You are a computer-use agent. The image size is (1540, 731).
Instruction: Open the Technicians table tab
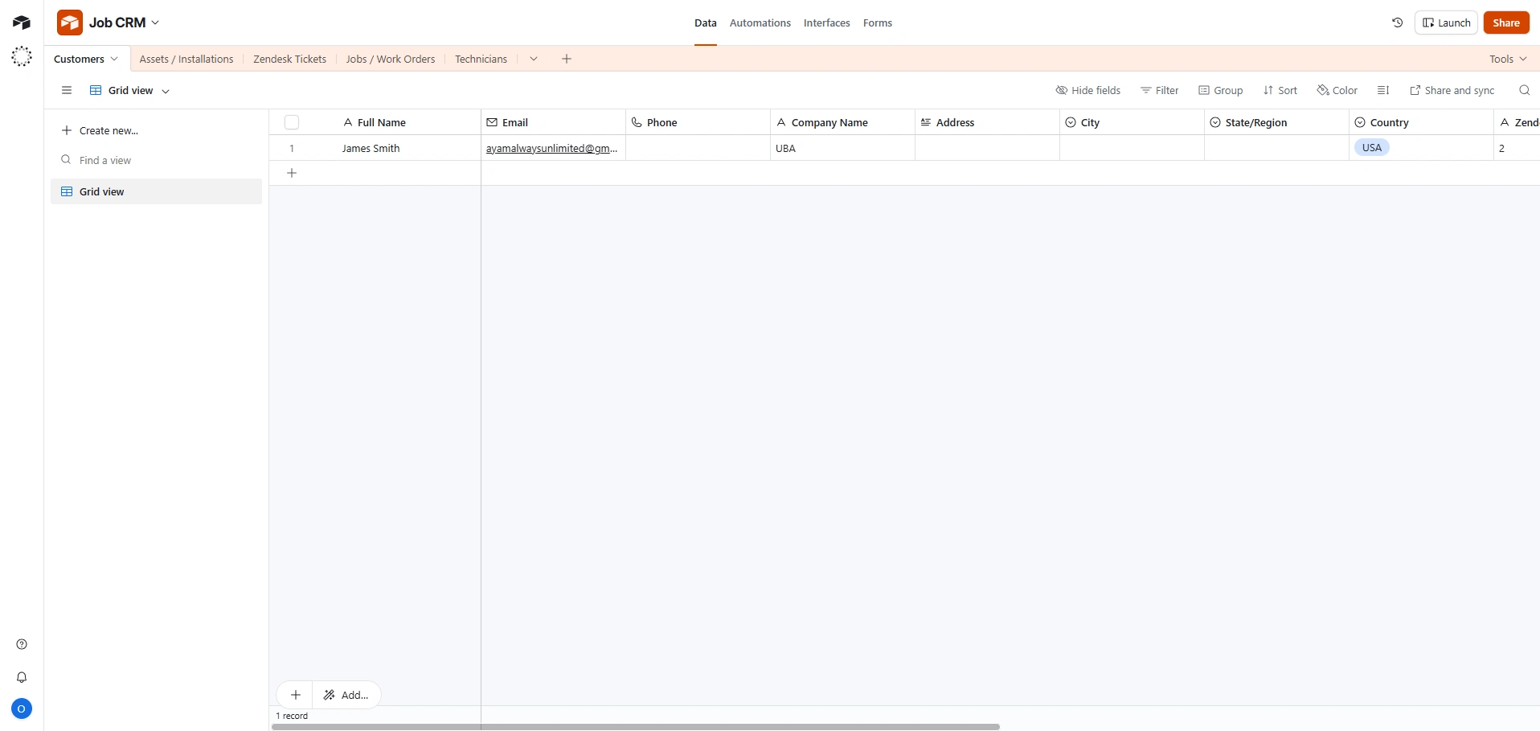point(481,59)
